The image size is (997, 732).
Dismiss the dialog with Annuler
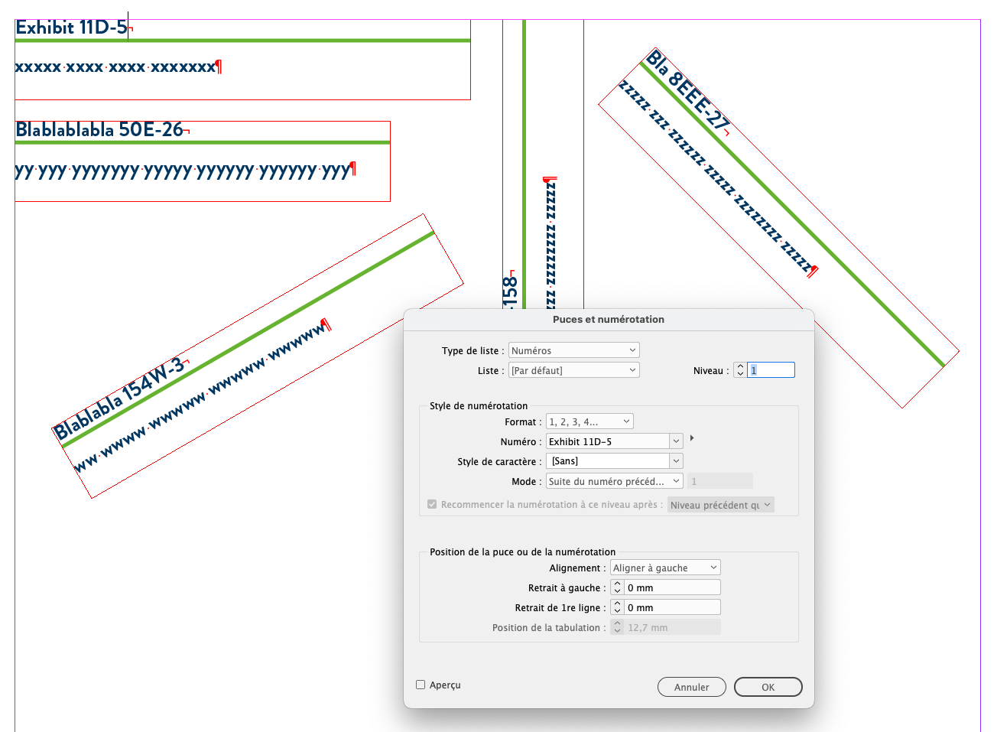691,686
